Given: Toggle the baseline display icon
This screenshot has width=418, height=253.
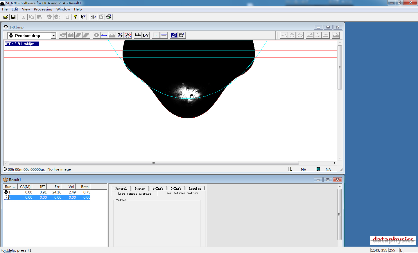Looking at the screenshot, I should click(x=164, y=35).
